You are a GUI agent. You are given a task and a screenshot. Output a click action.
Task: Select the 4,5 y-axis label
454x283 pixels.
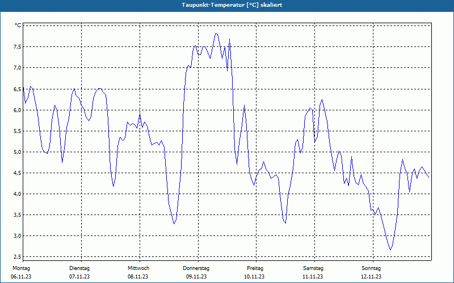coord(18,173)
